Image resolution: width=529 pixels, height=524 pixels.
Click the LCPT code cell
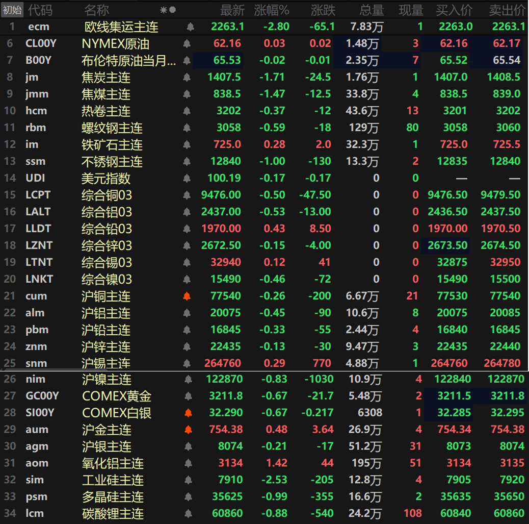[38, 195]
